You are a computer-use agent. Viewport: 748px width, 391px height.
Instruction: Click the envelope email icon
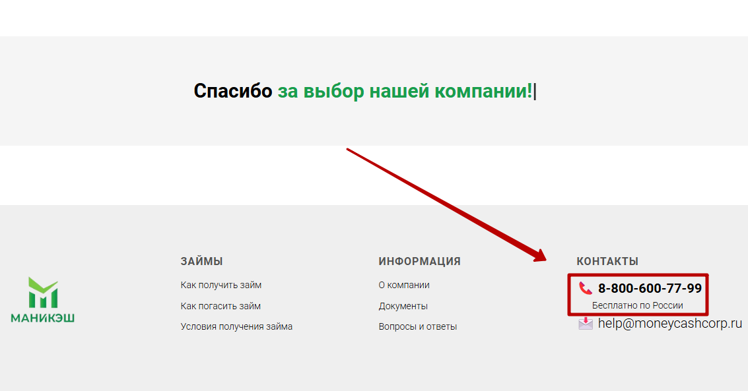coord(586,323)
